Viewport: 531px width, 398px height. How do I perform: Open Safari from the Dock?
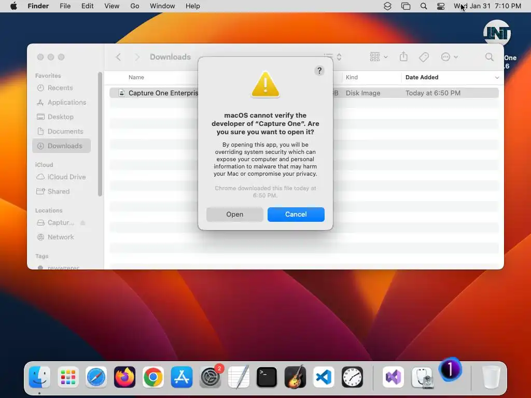click(96, 377)
